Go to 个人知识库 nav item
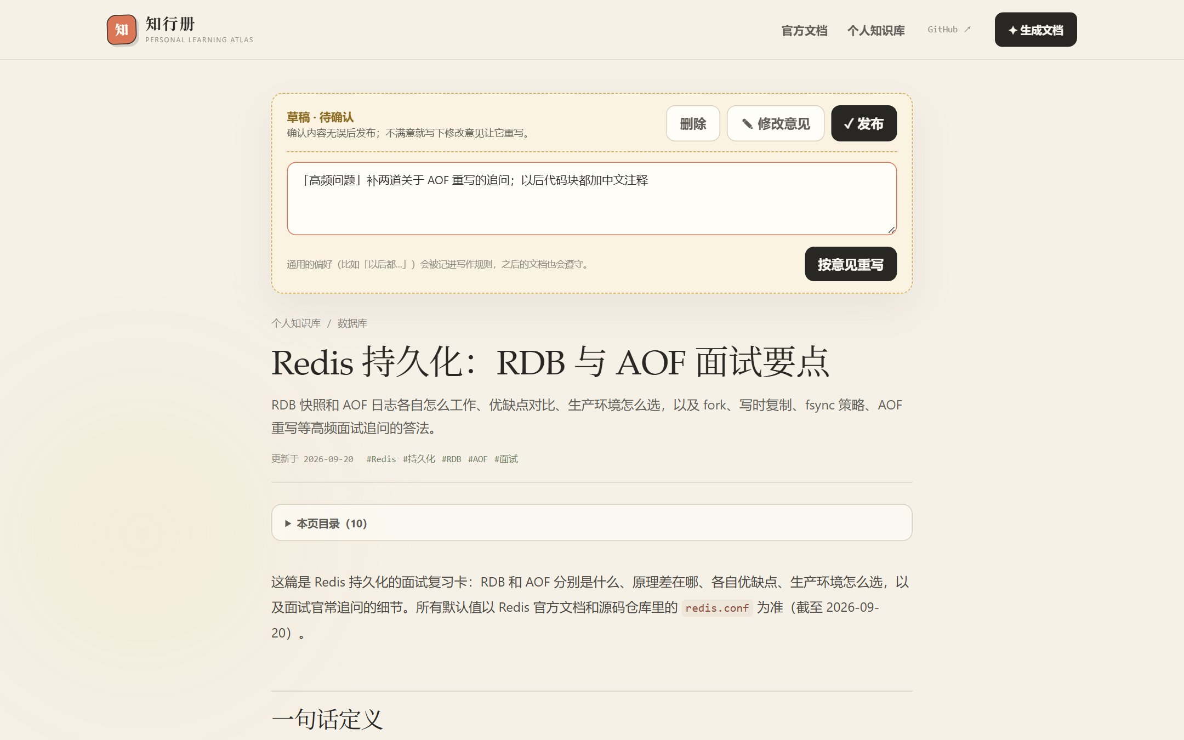Viewport: 1184px width, 740px height. (876, 30)
